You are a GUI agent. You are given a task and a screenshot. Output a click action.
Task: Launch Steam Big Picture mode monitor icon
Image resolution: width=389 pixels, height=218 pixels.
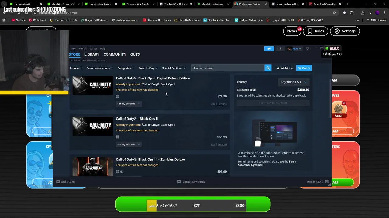(308, 48)
